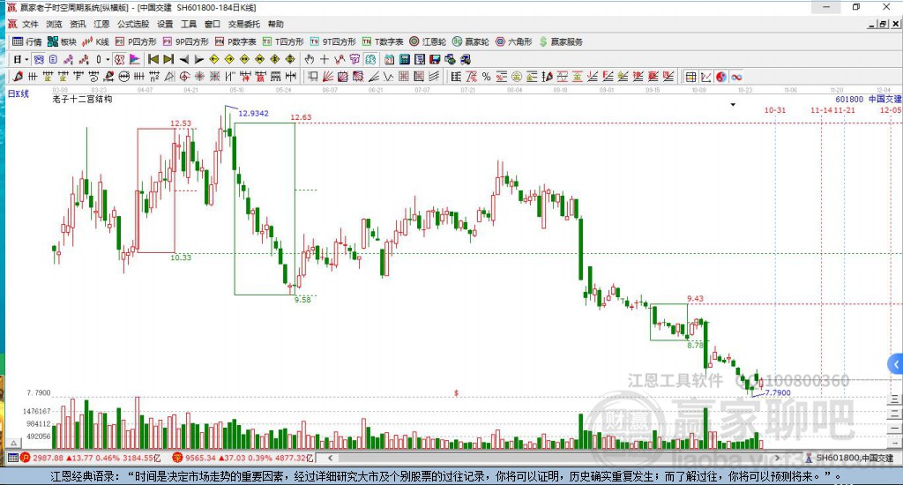Image resolution: width=903 pixels, height=485 pixels.
Task: Click the crosshair cursor tool
Action: [x=325, y=59]
